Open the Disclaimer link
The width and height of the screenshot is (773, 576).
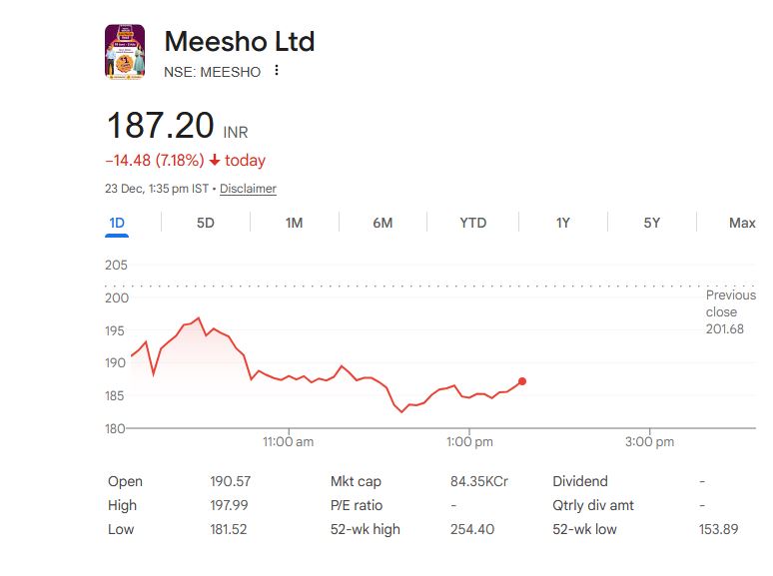pyautogui.click(x=248, y=189)
